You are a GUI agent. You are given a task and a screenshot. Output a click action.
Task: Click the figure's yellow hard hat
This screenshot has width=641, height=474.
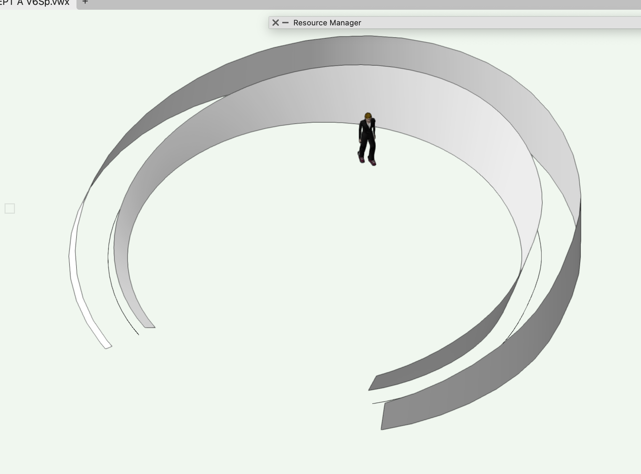pyautogui.click(x=368, y=115)
